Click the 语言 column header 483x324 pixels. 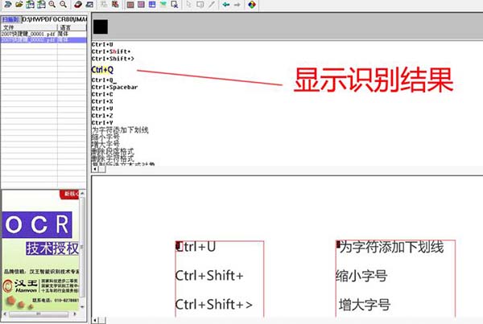click(x=64, y=27)
